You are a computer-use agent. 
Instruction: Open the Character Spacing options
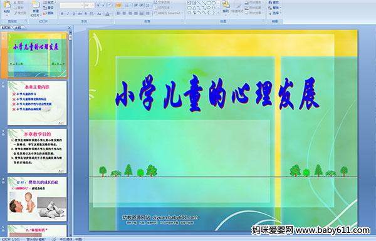tap(92, 14)
